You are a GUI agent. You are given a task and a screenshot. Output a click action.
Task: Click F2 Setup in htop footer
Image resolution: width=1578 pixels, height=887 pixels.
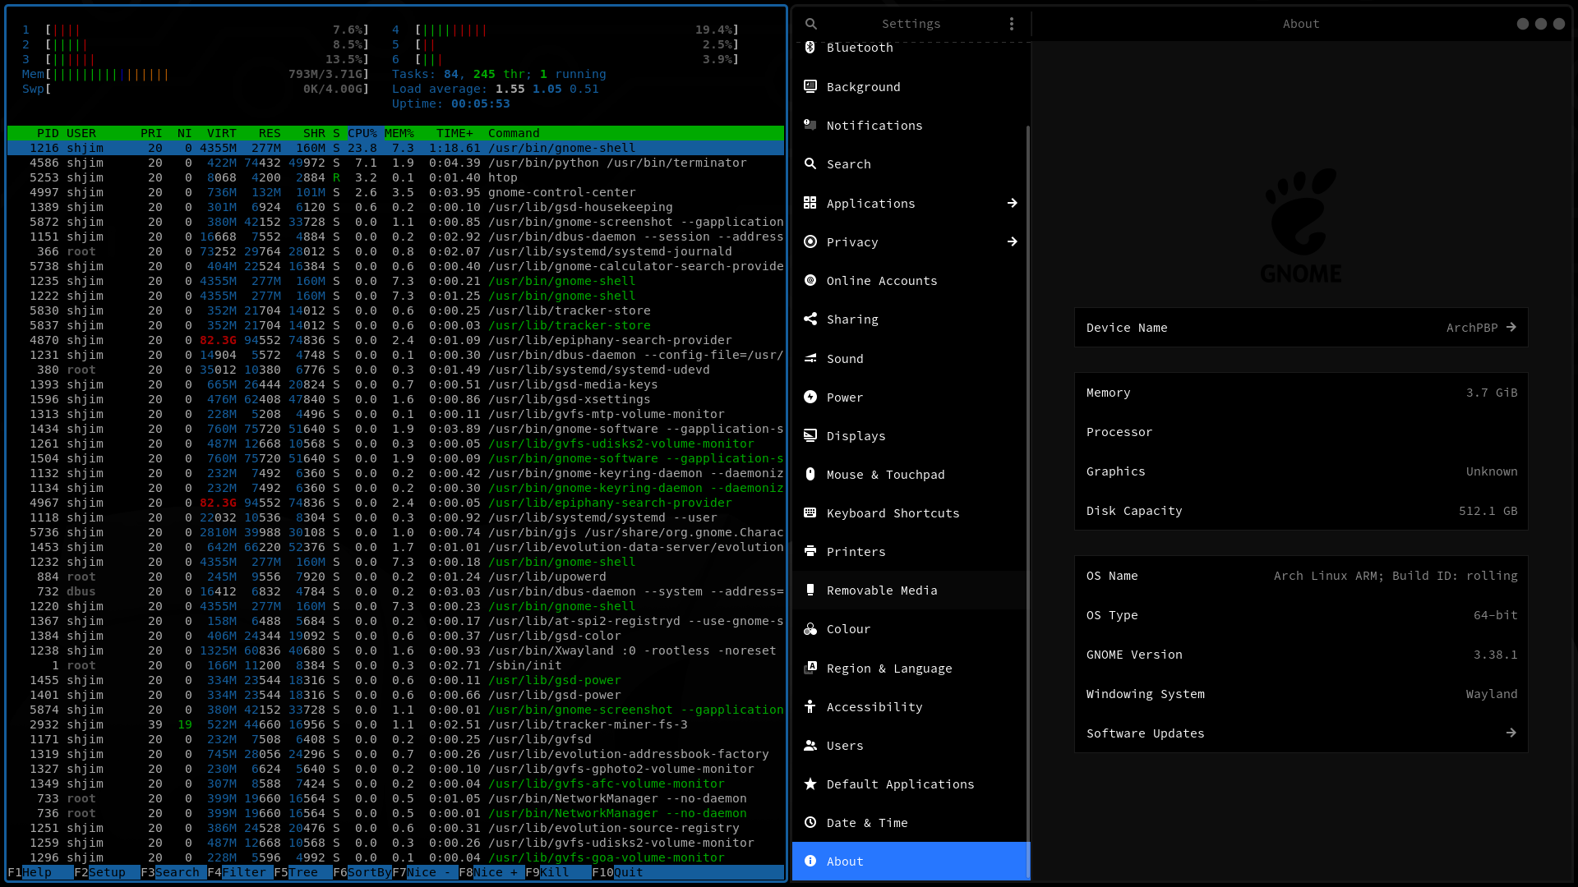(x=107, y=872)
